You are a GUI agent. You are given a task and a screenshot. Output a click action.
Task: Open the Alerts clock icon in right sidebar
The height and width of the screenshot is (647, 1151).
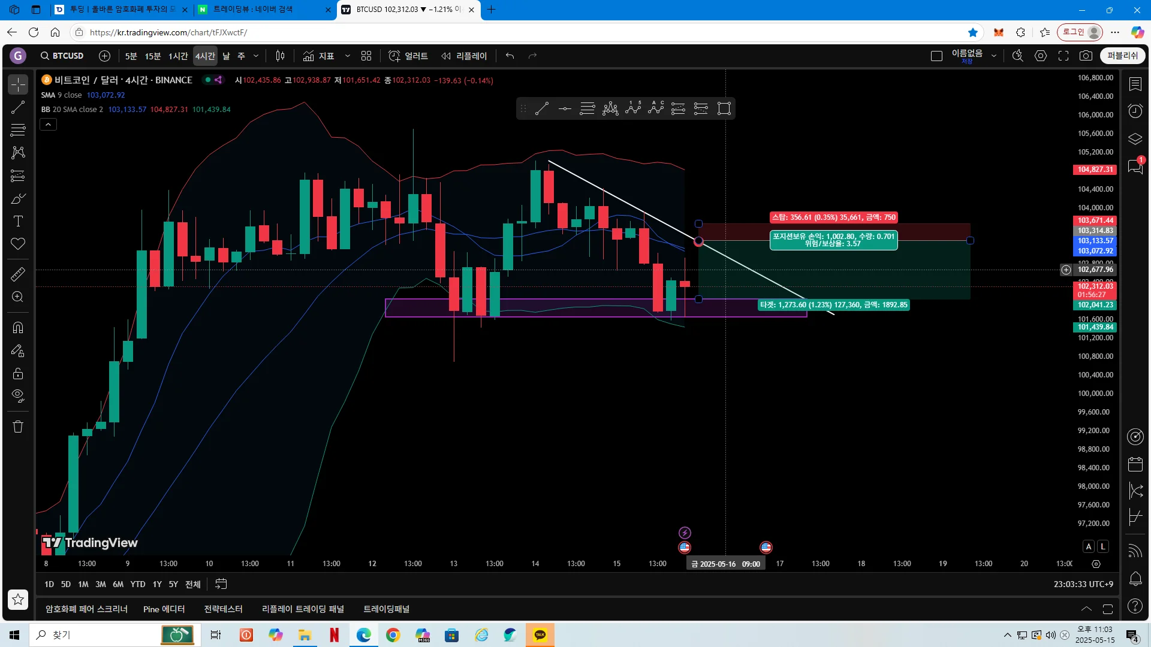click(1135, 111)
